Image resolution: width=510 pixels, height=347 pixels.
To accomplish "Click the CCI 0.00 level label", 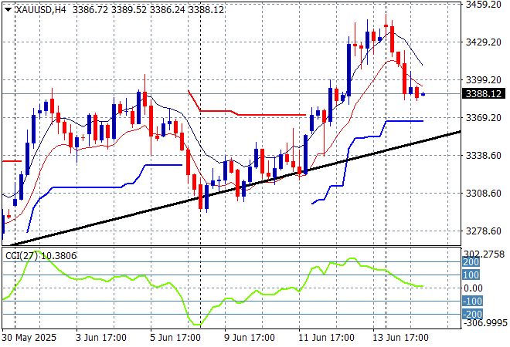I will pyautogui.click(x=473, y=288).
